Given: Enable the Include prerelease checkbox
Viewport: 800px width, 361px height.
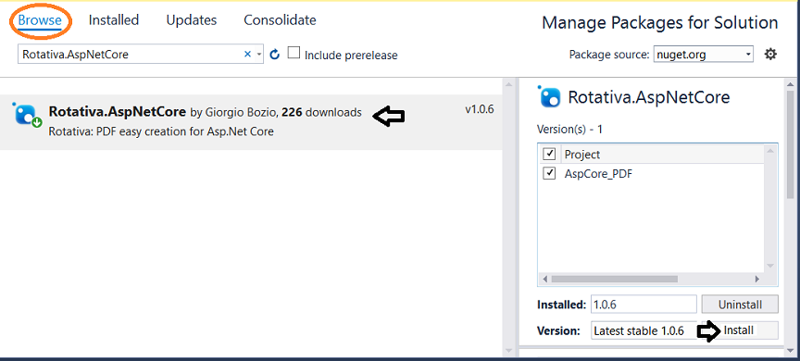Looking at the screenshot, I should click(294, 53).
